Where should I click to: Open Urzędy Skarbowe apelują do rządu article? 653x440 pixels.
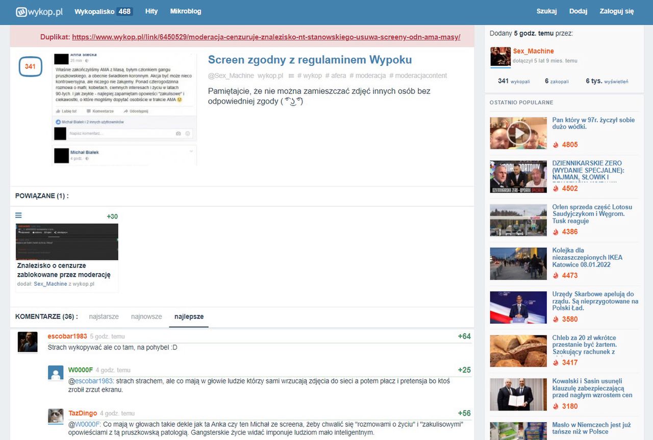595,301
